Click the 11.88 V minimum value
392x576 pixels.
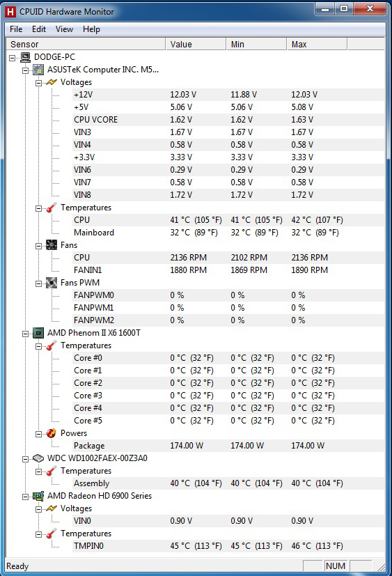click(x=244, y=95)
